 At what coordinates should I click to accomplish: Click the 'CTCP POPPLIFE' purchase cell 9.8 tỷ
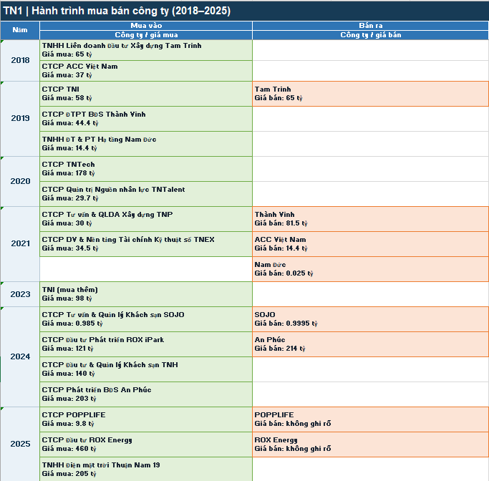point(146,419)
